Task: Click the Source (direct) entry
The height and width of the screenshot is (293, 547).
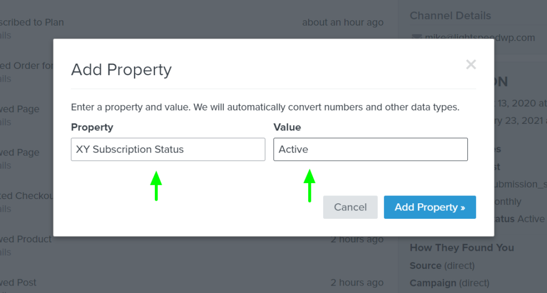Action: (x=442, y=265)
